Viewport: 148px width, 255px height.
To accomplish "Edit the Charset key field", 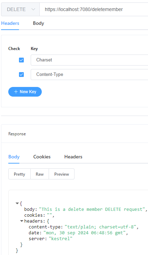I will tap(89, 60).
